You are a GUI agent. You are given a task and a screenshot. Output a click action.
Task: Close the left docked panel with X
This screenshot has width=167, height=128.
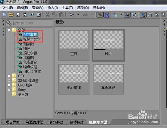point(3,21)
